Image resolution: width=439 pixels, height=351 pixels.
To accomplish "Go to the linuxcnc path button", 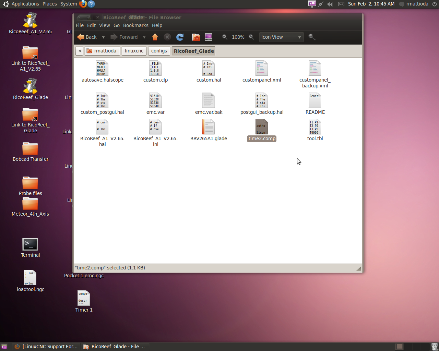I will [134, 51].
